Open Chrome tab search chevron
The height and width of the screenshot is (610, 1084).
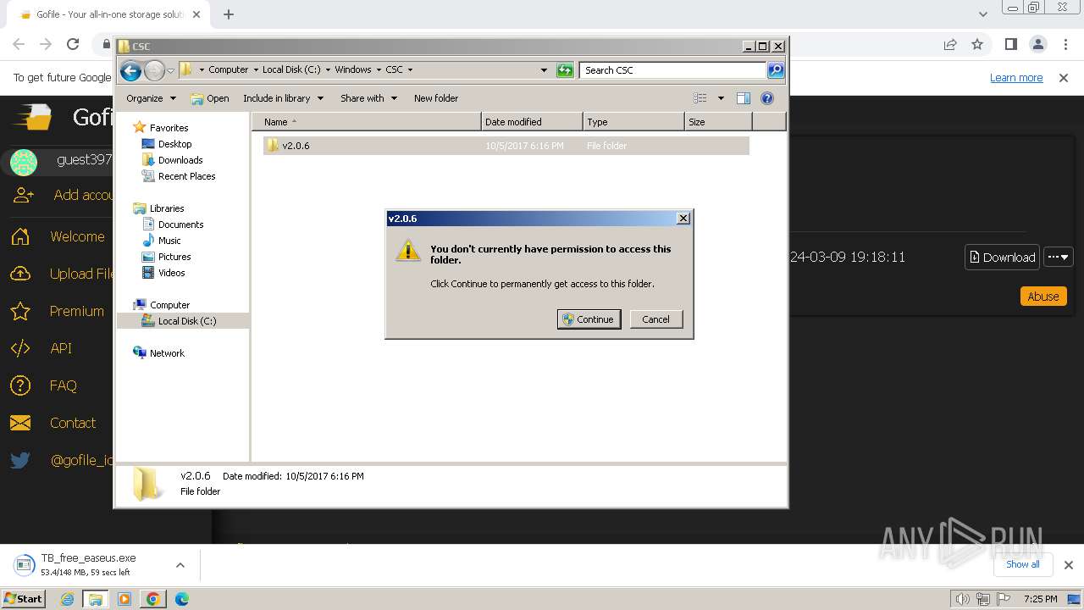[x=982, y=14]
